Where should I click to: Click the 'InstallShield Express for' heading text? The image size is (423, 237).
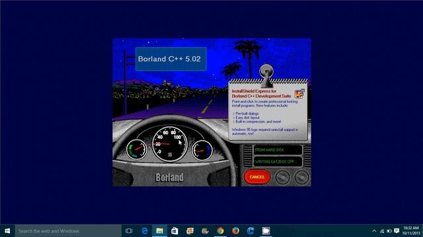(x=254, y=91)
